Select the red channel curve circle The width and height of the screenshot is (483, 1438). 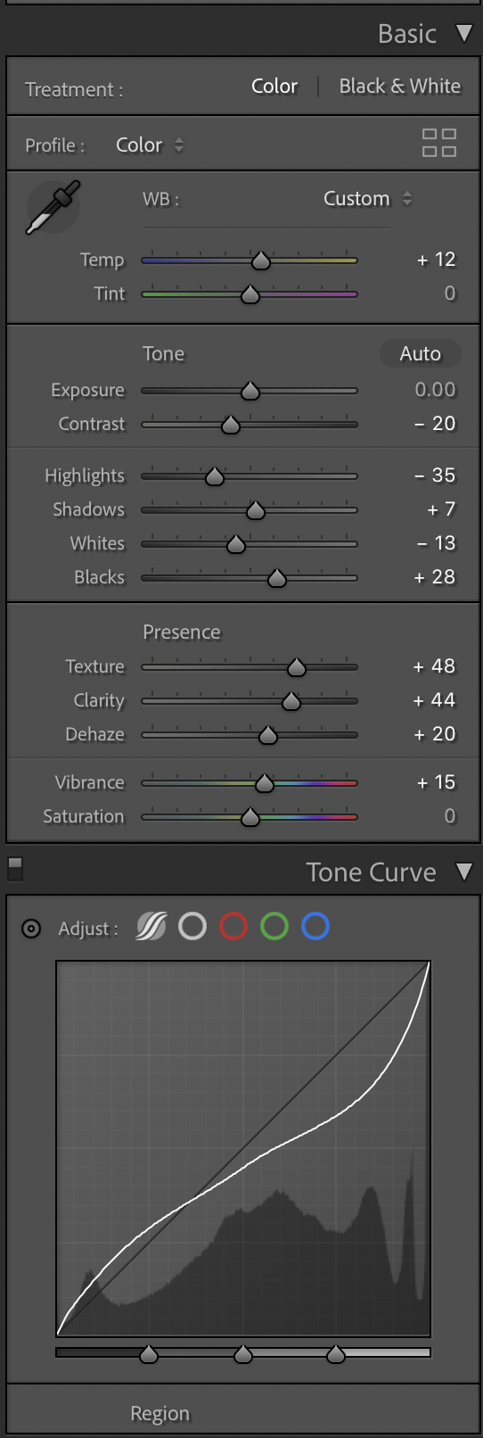point(233,927)
